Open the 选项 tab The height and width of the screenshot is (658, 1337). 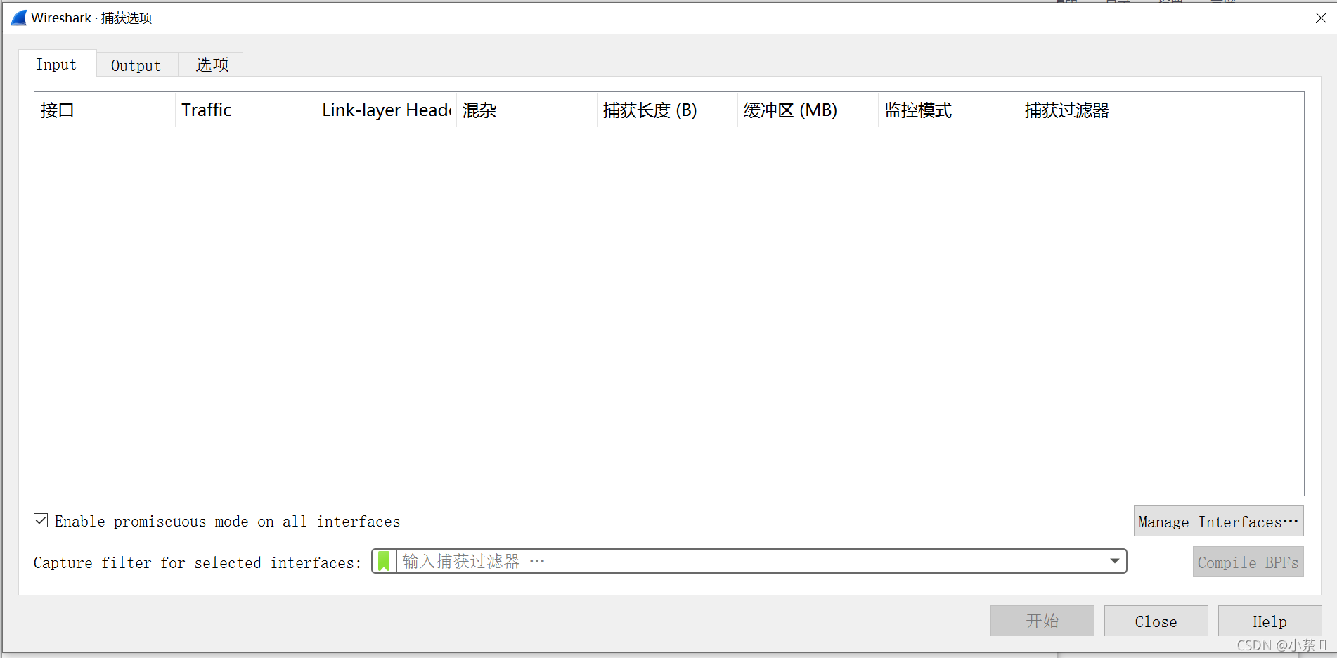point(212,65)
